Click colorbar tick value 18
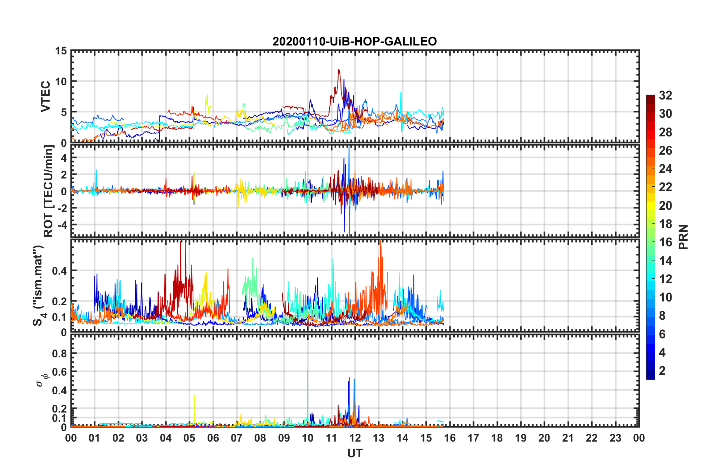This screenshot has width=710, height=474. 666,224
